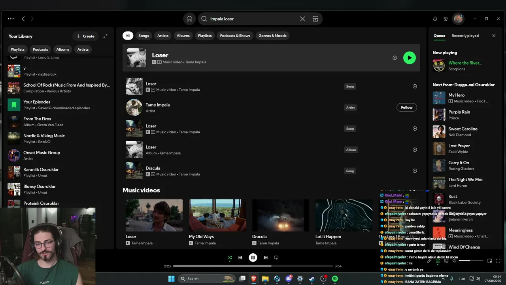This screenshot has height=285, width=506.
Task: Close the Queue panel
Action: coord(494,36)
